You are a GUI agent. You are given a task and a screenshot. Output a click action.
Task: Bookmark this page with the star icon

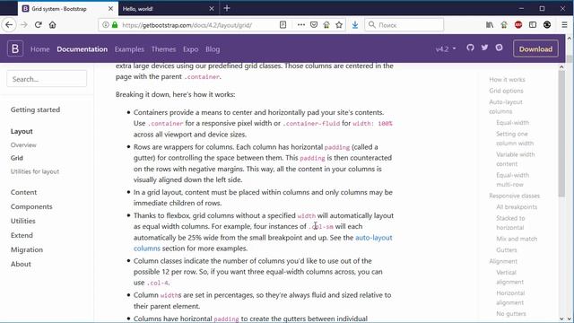tap(339, 25)
